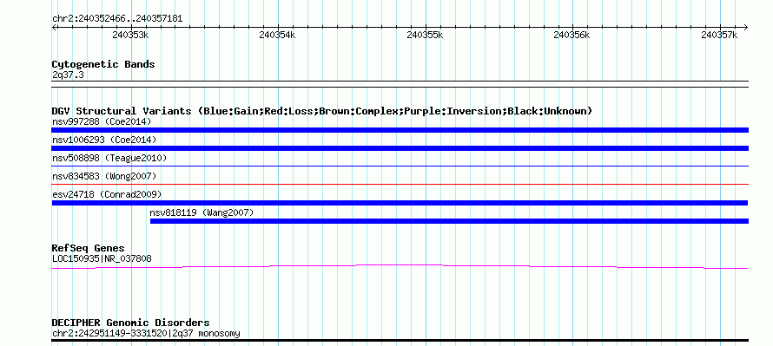The image size is (773, 346).
Task: Click the 240353k ruler tick label
Action: [x=130, y=35]
